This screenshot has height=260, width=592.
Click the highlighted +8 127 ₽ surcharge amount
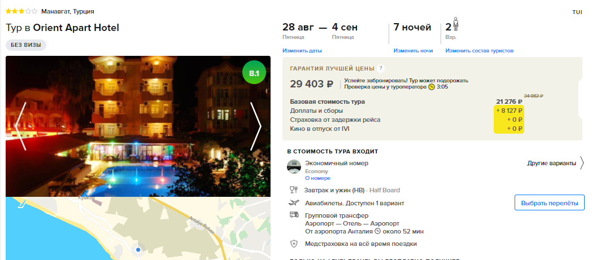(509, 111)
